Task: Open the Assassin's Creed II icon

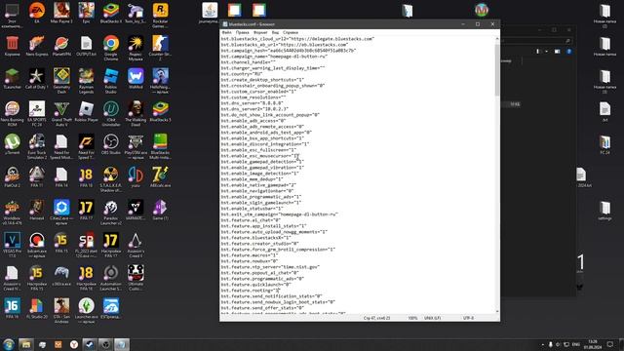Action: tap(136, 245)
